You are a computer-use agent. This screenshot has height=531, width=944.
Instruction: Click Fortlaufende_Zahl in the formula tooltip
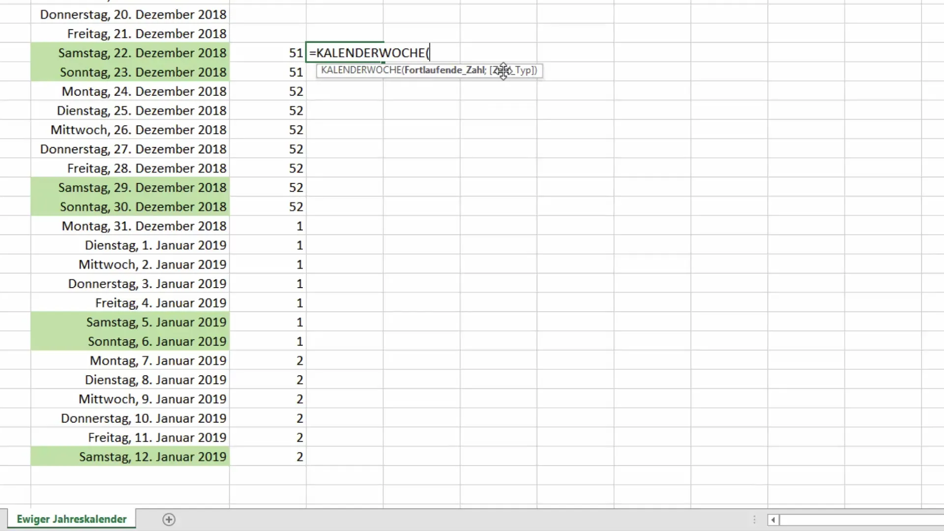coord(444,70)
